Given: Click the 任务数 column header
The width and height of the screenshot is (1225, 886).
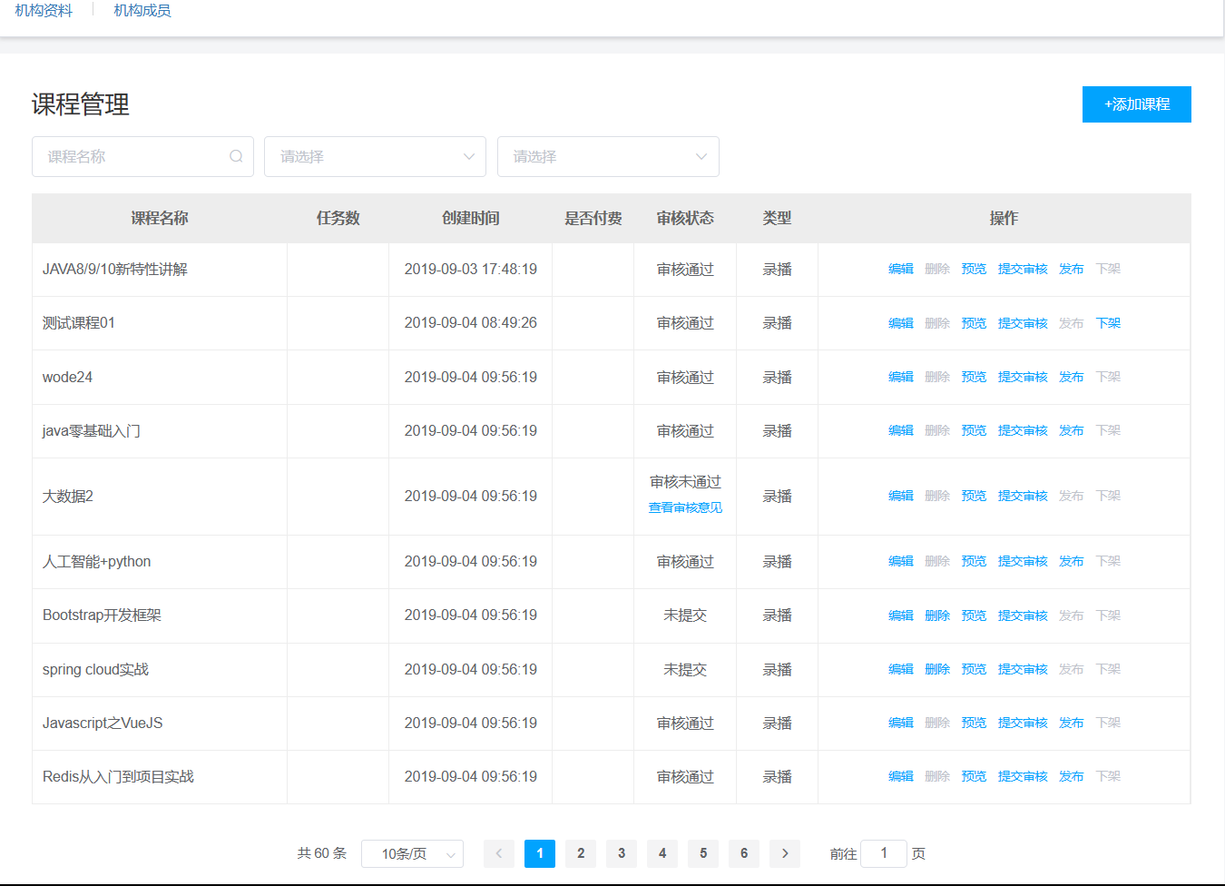Looking at the screenshot, I should point(338,218).
